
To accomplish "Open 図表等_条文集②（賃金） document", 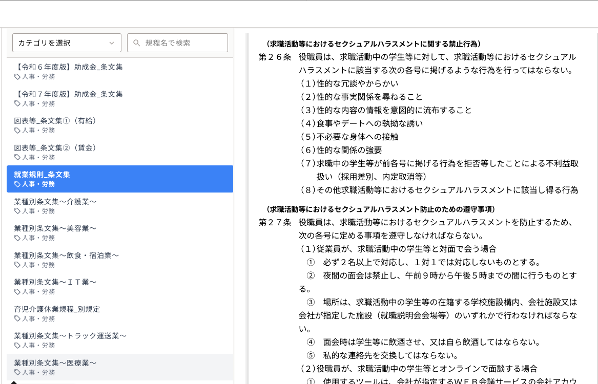I will [x=55, y=148].
